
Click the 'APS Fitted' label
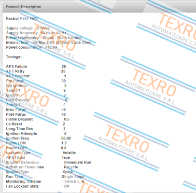pyautogui.click(x=15, y=158)
